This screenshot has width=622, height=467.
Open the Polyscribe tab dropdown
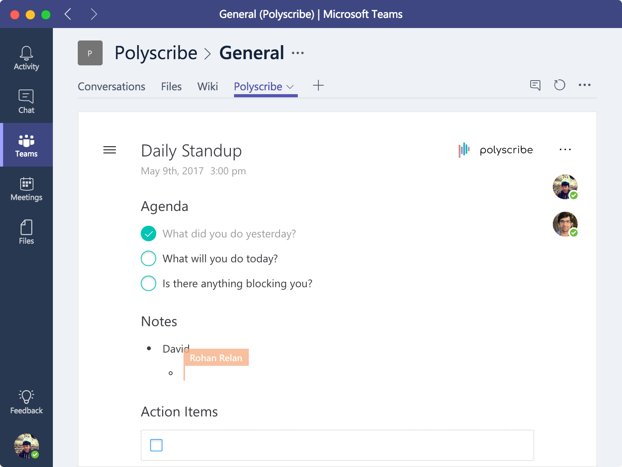tap(290, 86)
